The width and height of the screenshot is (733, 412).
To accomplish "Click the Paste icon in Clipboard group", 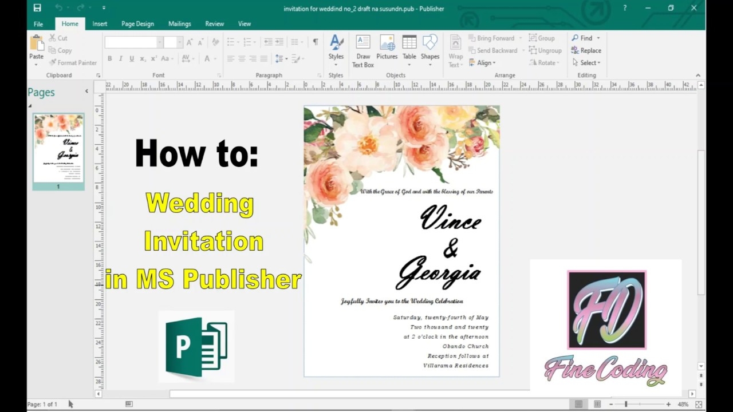I will click(37, 44).
